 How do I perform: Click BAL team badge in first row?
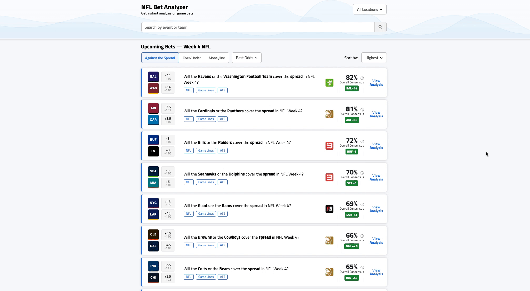(x=153, y=77)
